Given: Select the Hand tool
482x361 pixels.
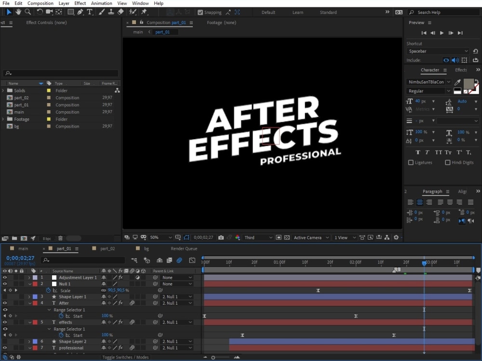Looking at the screenshot, I should pyautogui.click(x=18, y=12).
